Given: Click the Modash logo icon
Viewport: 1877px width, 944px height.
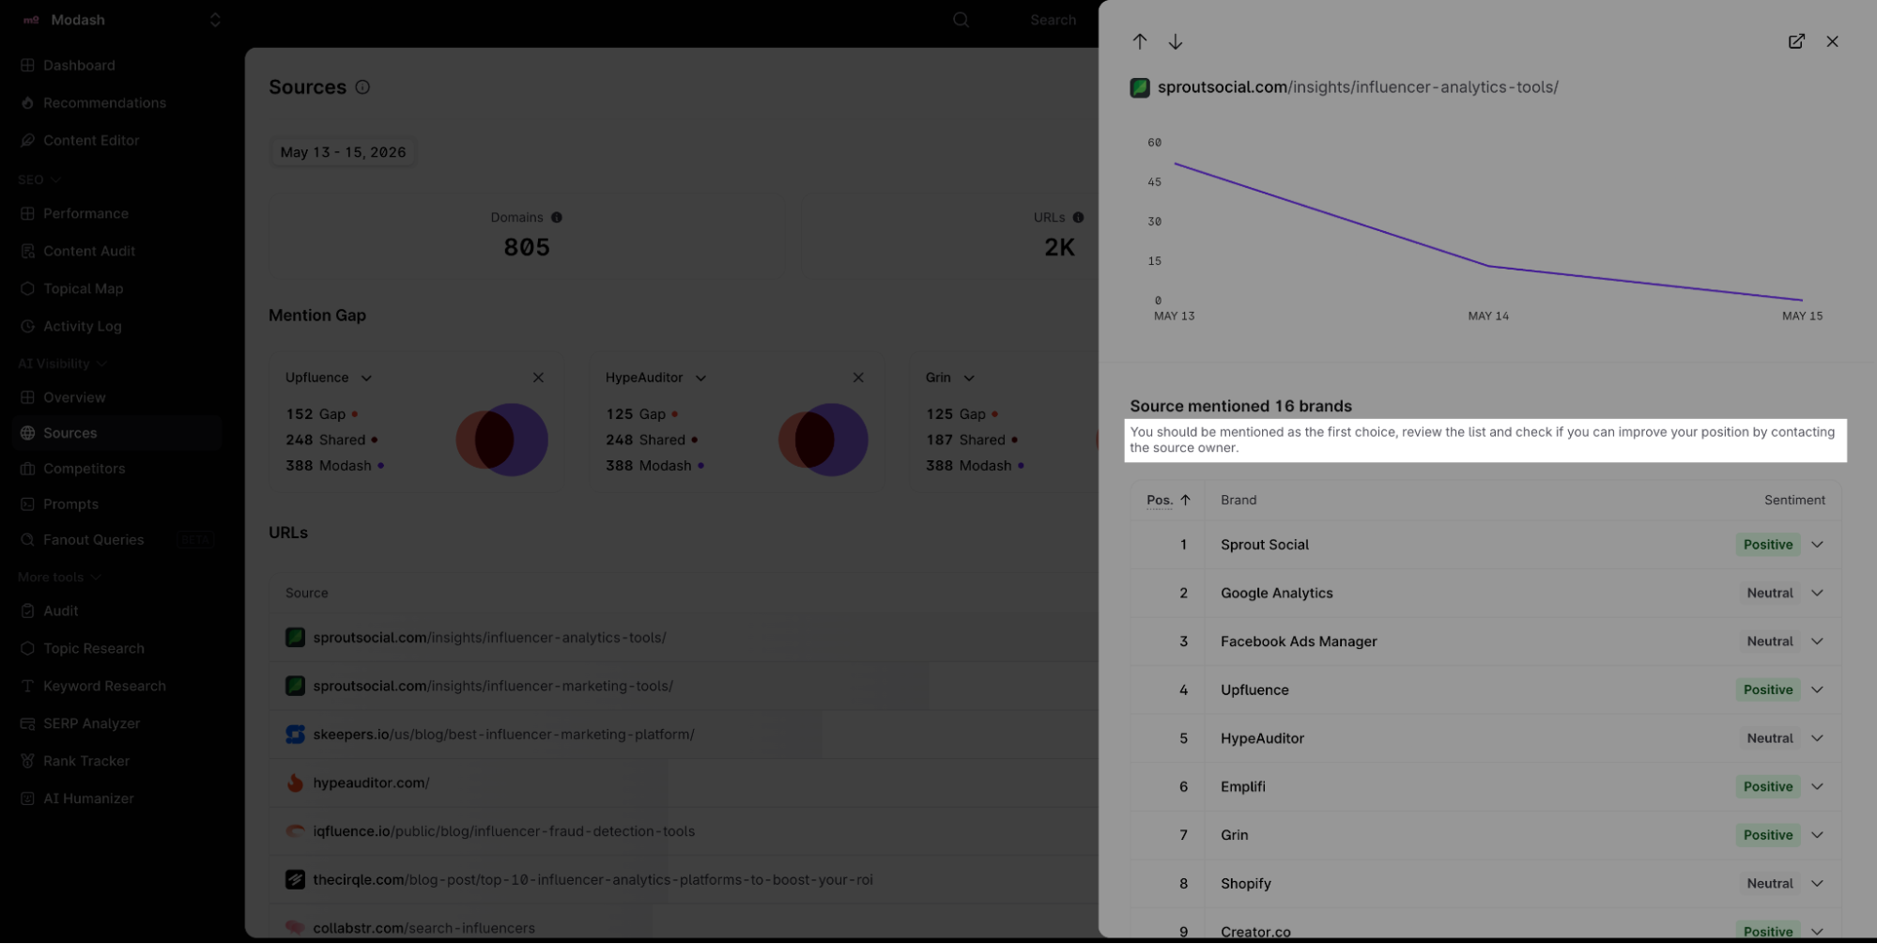Looking at the screenshot, I should pyautogui.click(x=31, y=20).
